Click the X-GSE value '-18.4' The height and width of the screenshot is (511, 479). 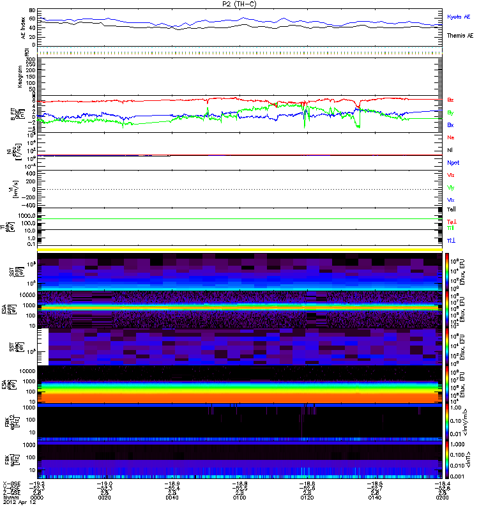pos(442,484)
